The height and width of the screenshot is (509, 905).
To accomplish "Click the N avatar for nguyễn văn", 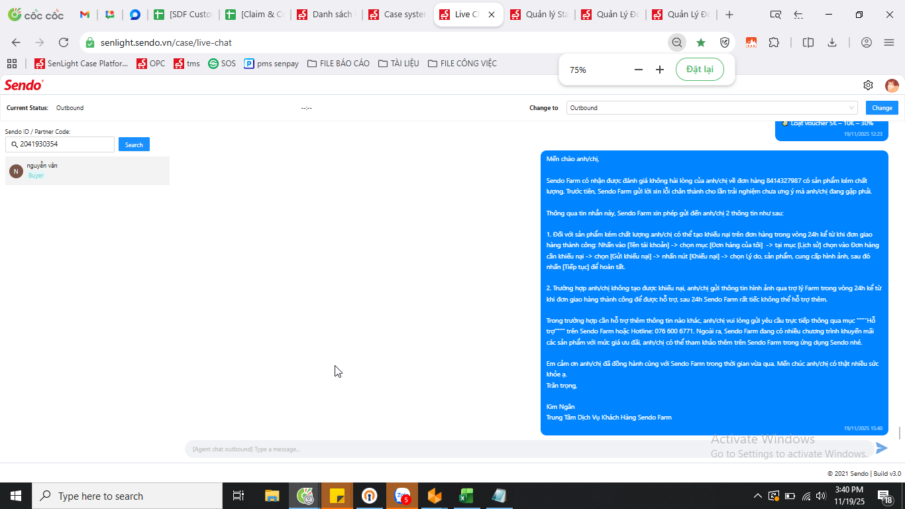I will pos(16,171).
